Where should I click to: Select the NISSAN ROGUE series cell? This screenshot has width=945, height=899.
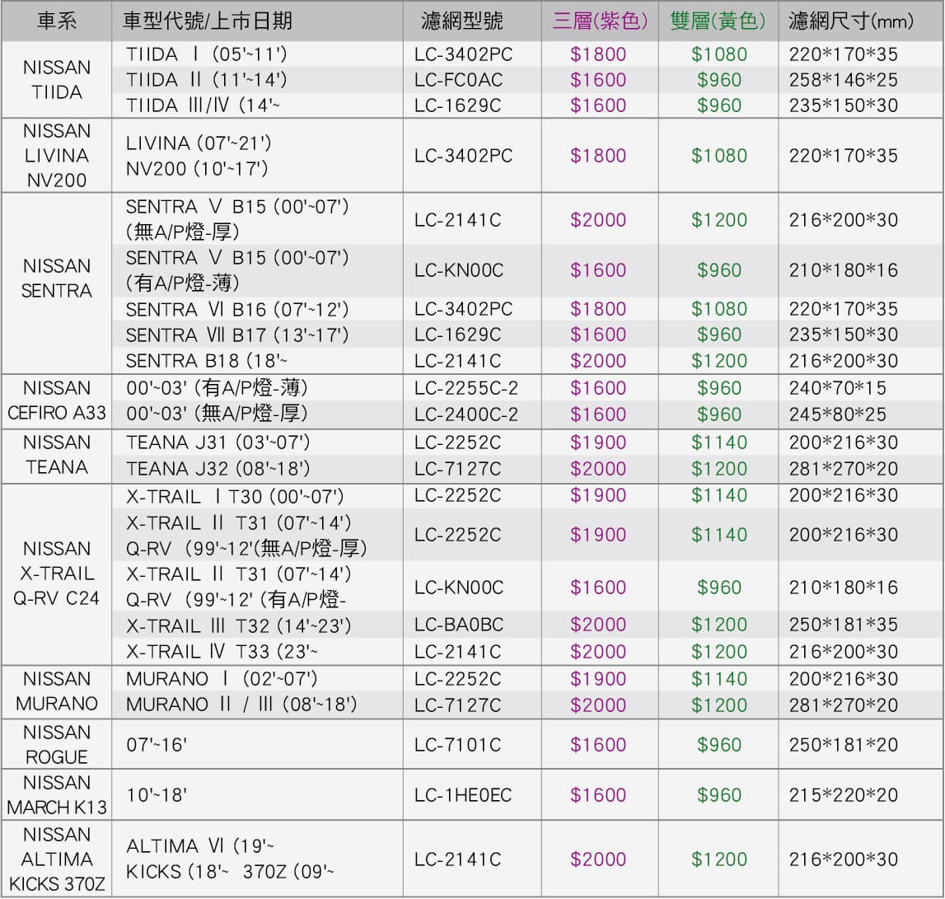coord(57,745)
